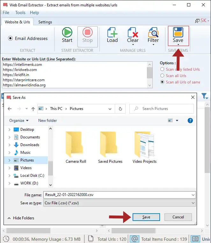Open the recent locations dropdown arrow
211x243 pixels.
tap(26, 108)
